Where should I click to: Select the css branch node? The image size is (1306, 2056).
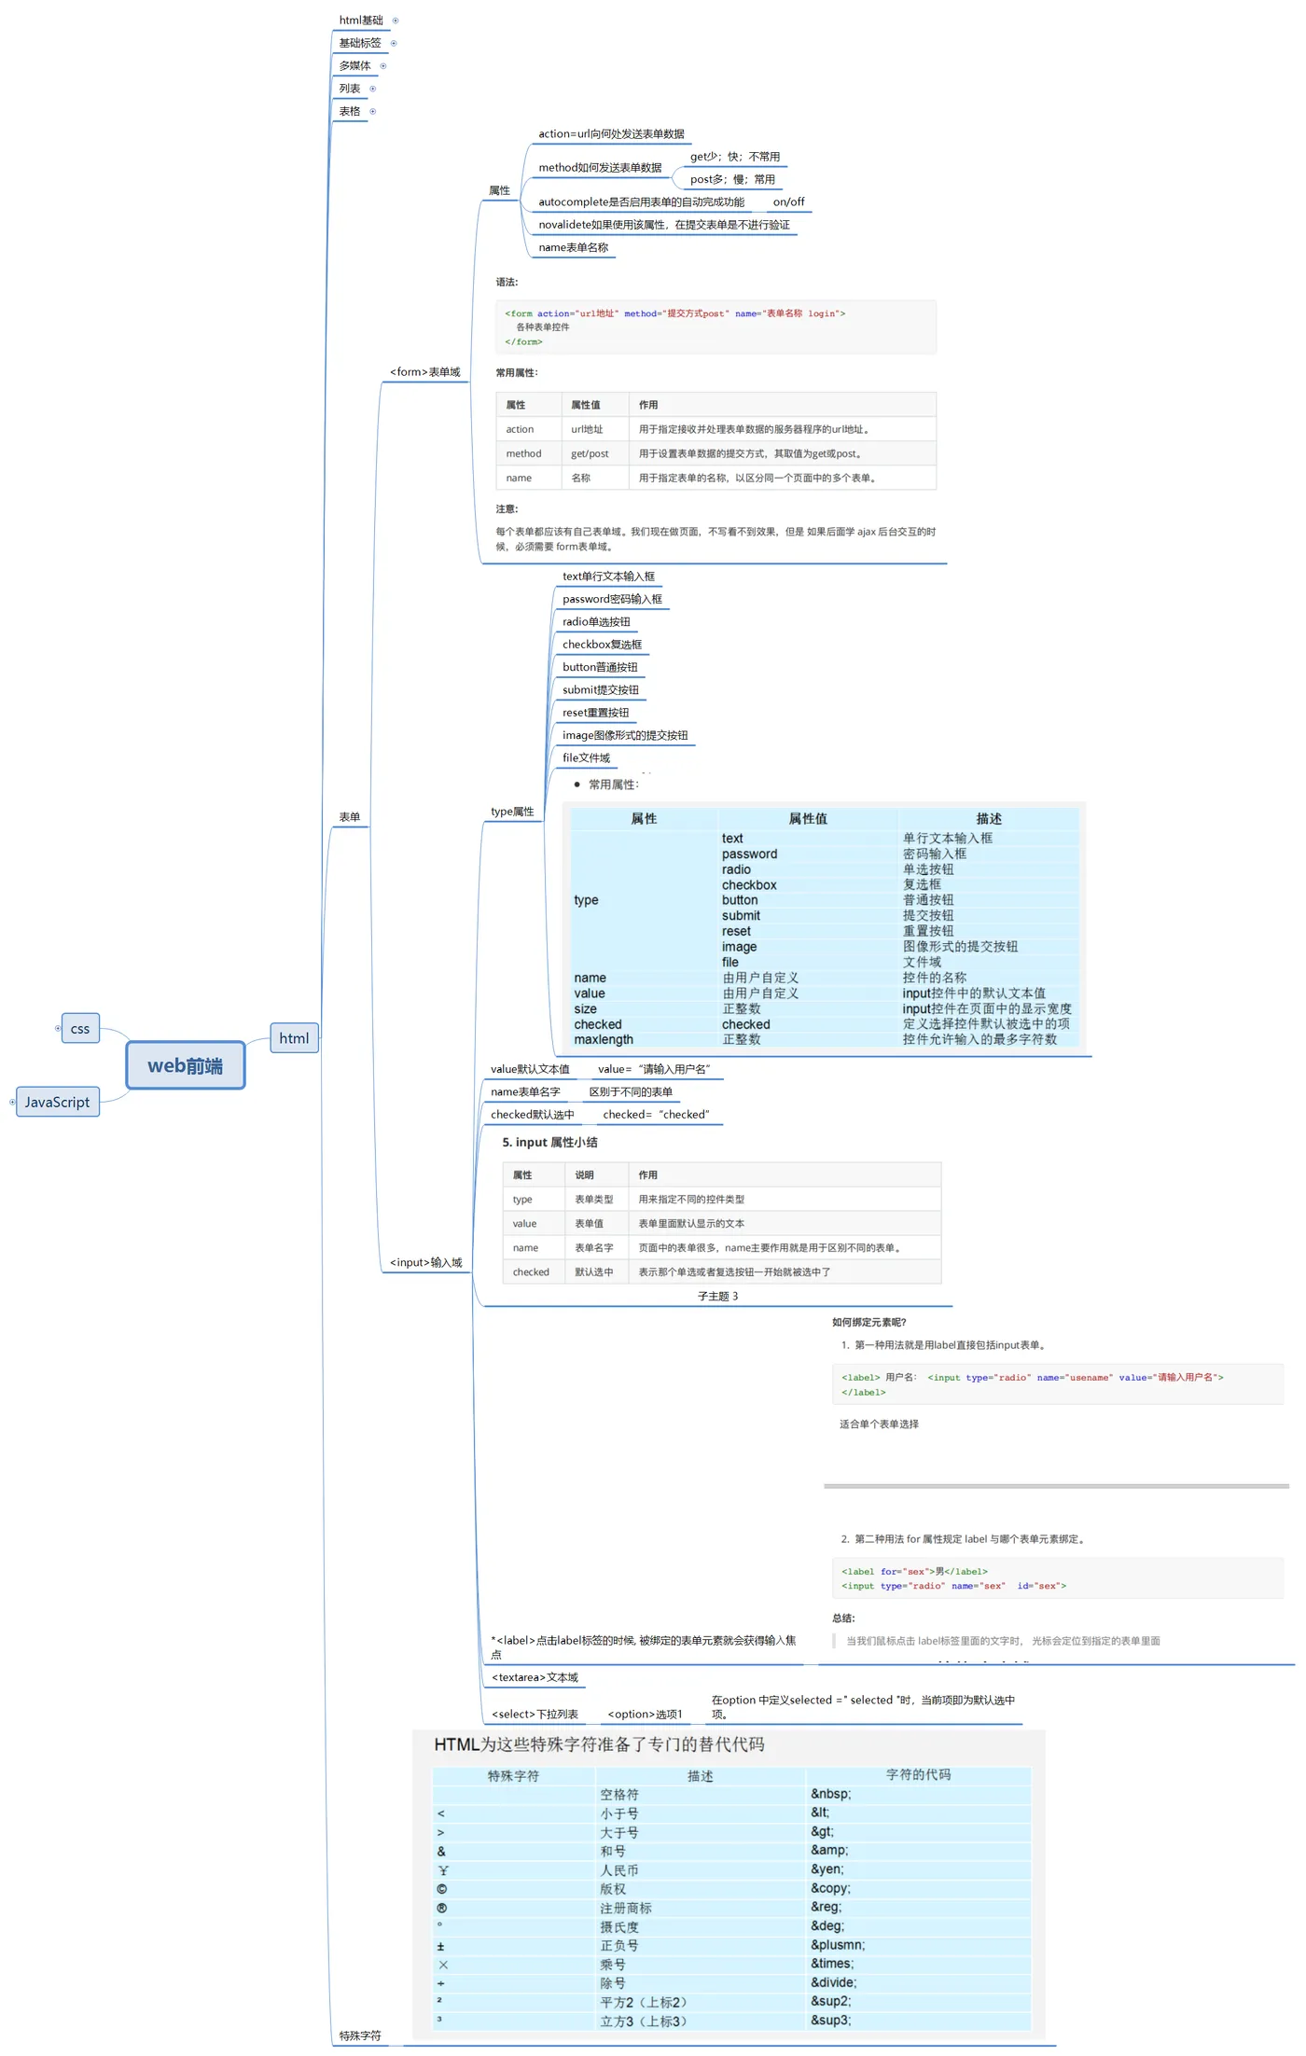pos(80,1029)
